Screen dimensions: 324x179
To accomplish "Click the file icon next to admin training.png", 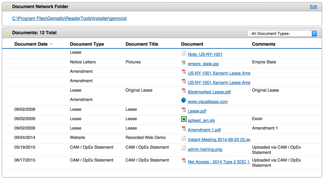I will [x=184, y=148].
